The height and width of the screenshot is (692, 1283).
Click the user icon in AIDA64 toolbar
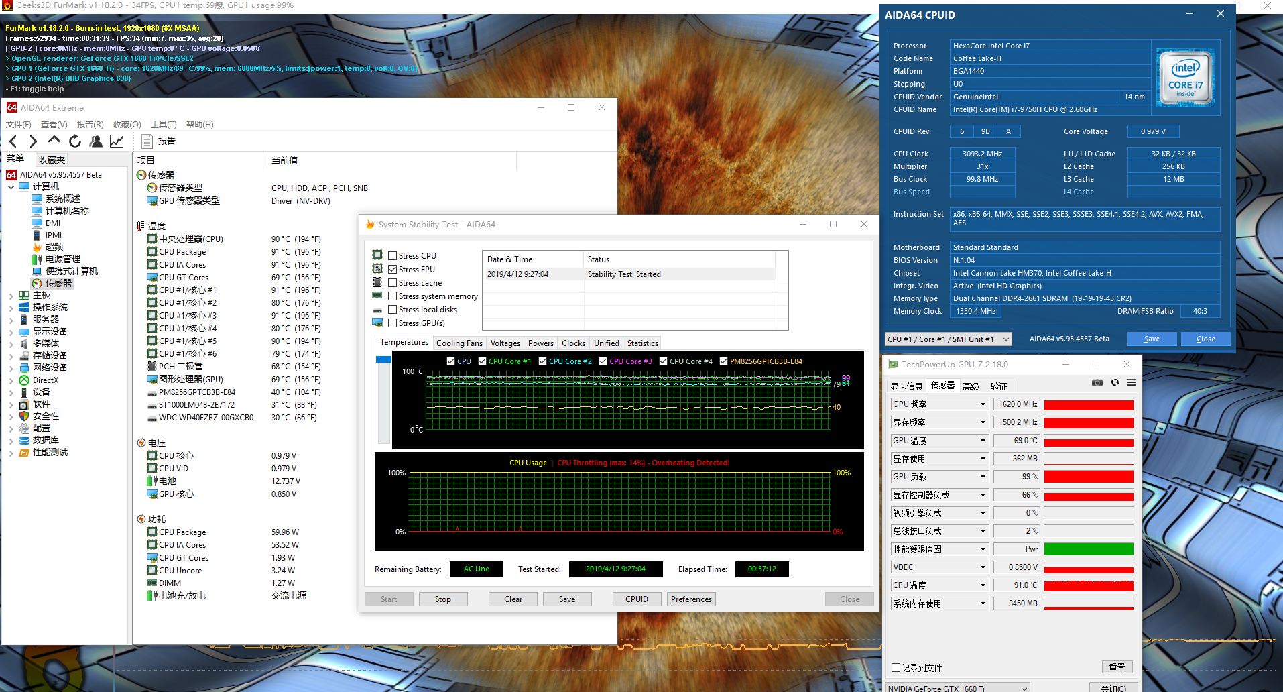click(96, 141)
